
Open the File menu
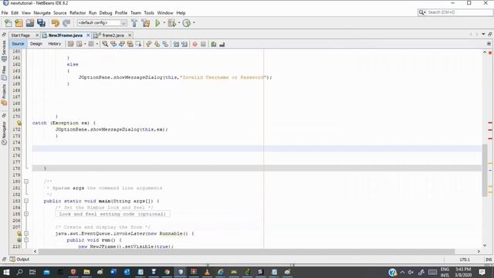point(5,13)
